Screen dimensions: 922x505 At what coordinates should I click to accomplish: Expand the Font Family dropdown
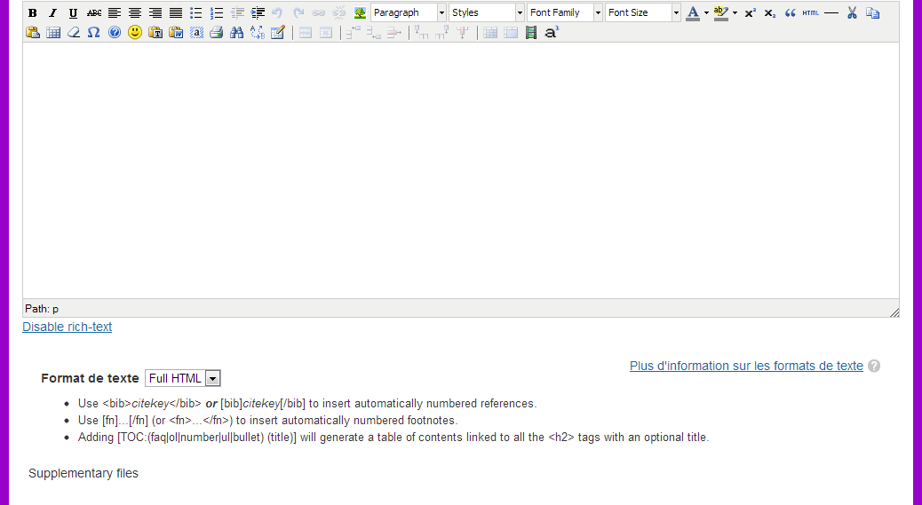click(565, 13)
